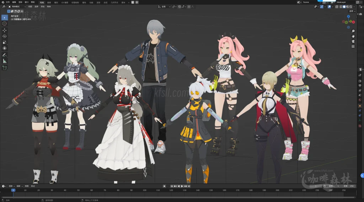Open the 物体模式 object mode dropdown

point(17,7)
